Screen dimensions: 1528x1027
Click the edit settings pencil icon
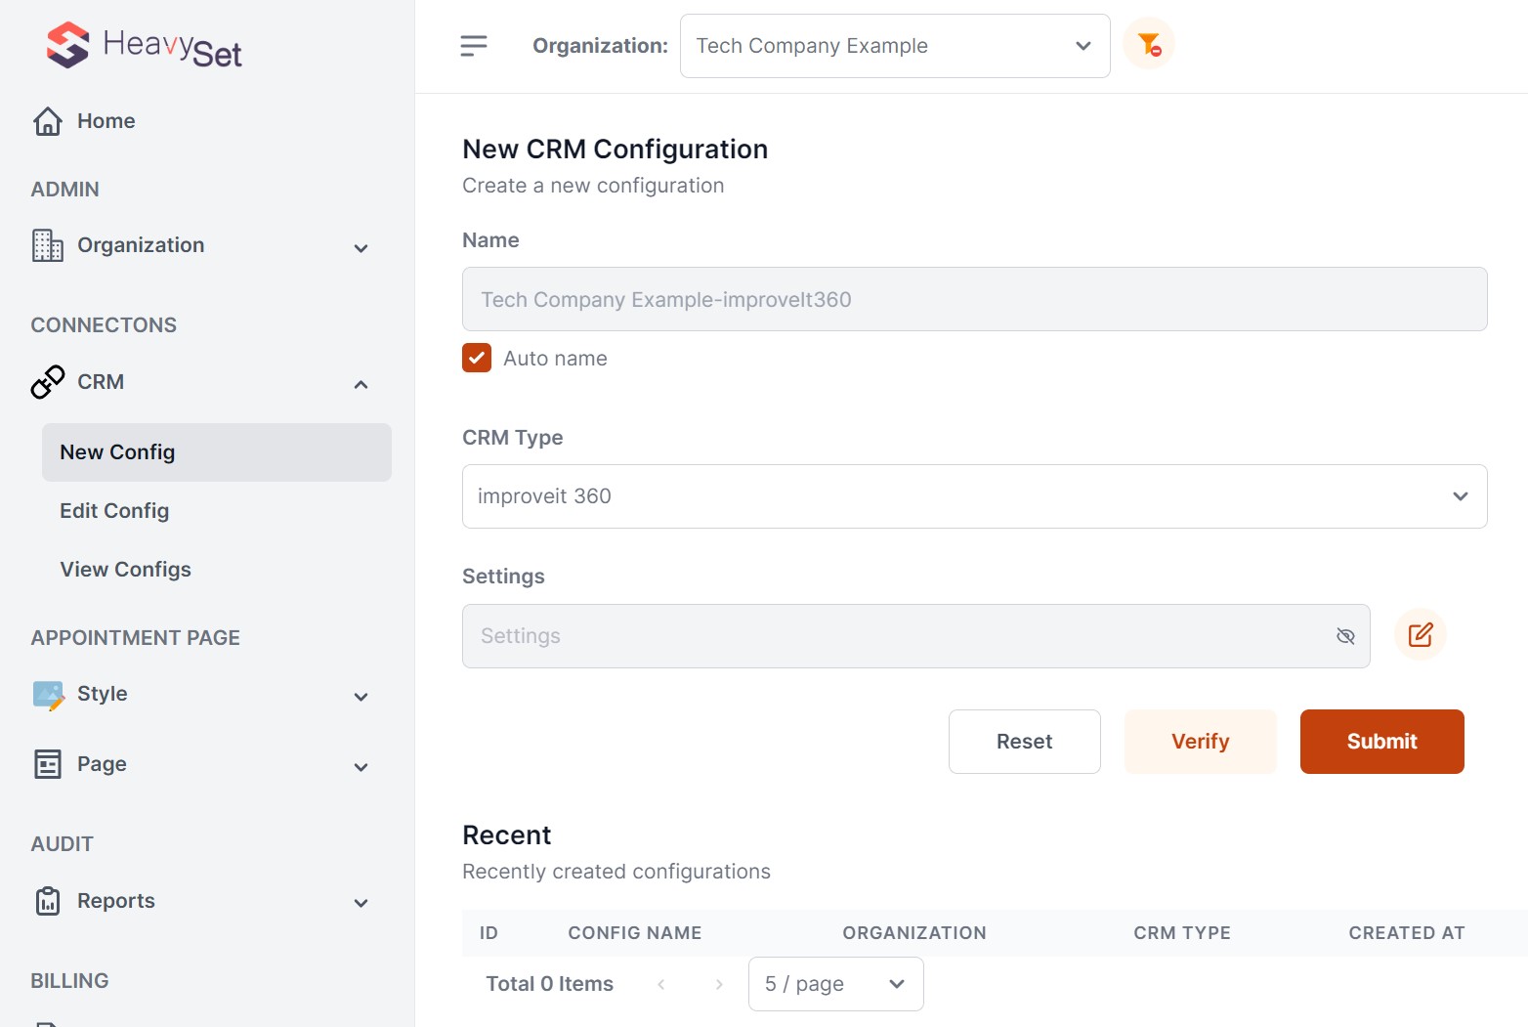coord(1420,635)
